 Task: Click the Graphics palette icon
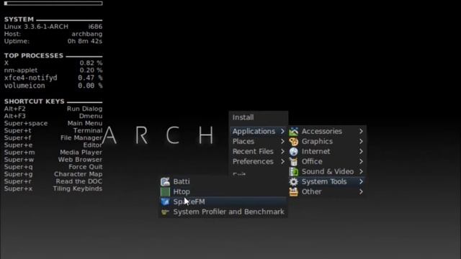pos(293,142)
